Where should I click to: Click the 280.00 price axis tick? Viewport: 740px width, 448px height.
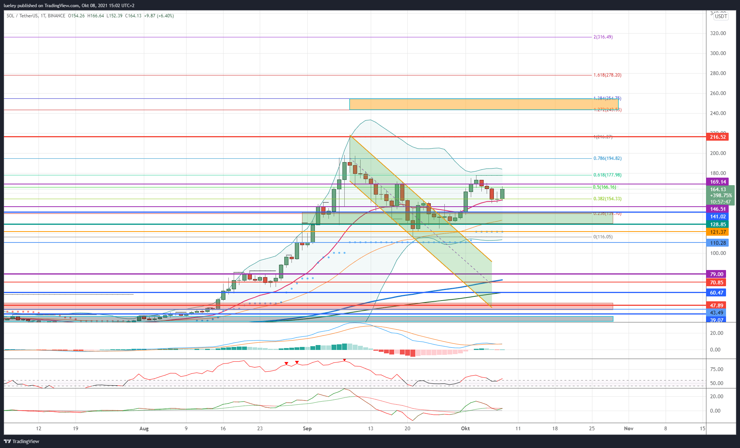tap(718, 73)
